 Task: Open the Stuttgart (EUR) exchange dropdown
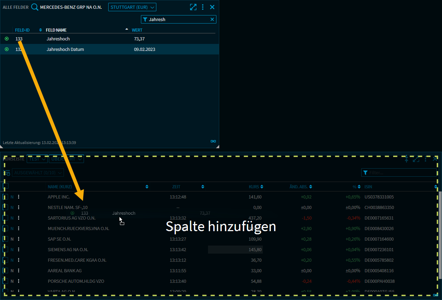coord(132,7)
